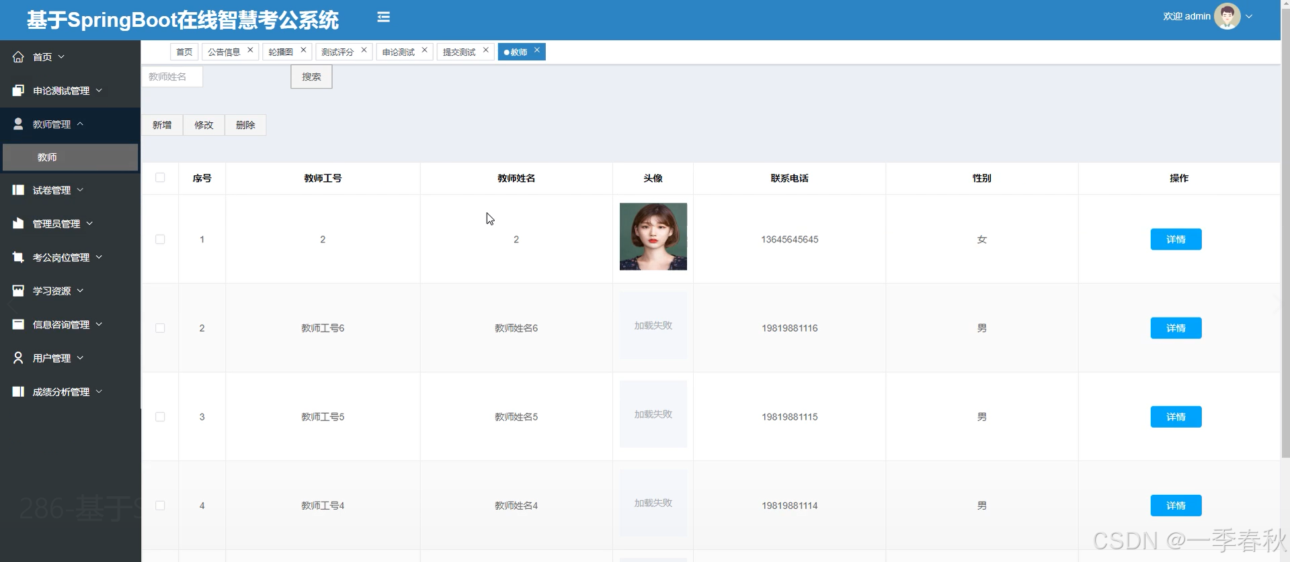Open 详情 for 教师姓名6
Screen dimensions: 1290x562
[1176, 328]
